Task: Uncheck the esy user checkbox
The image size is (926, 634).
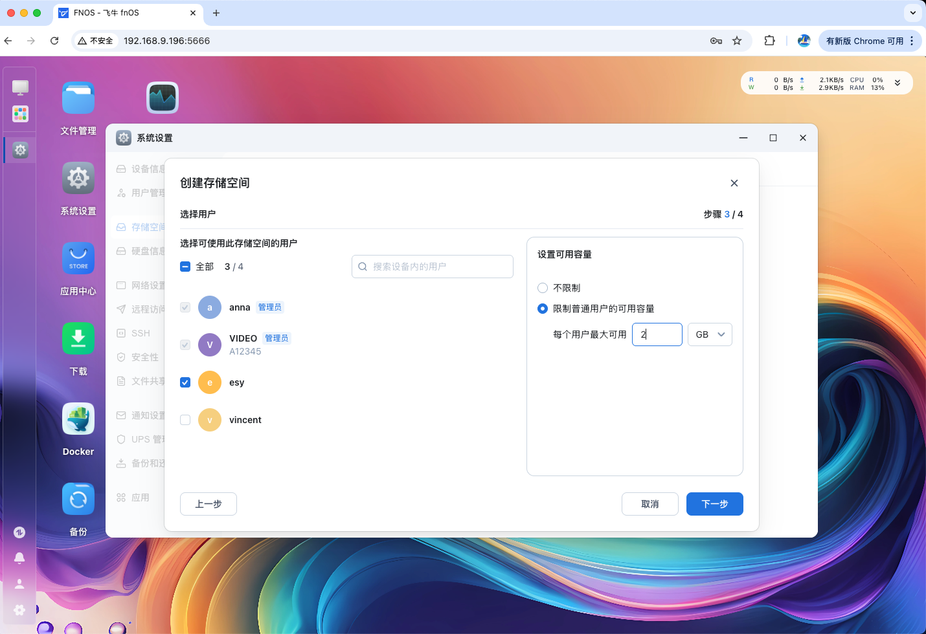Action: pos(185,382)
